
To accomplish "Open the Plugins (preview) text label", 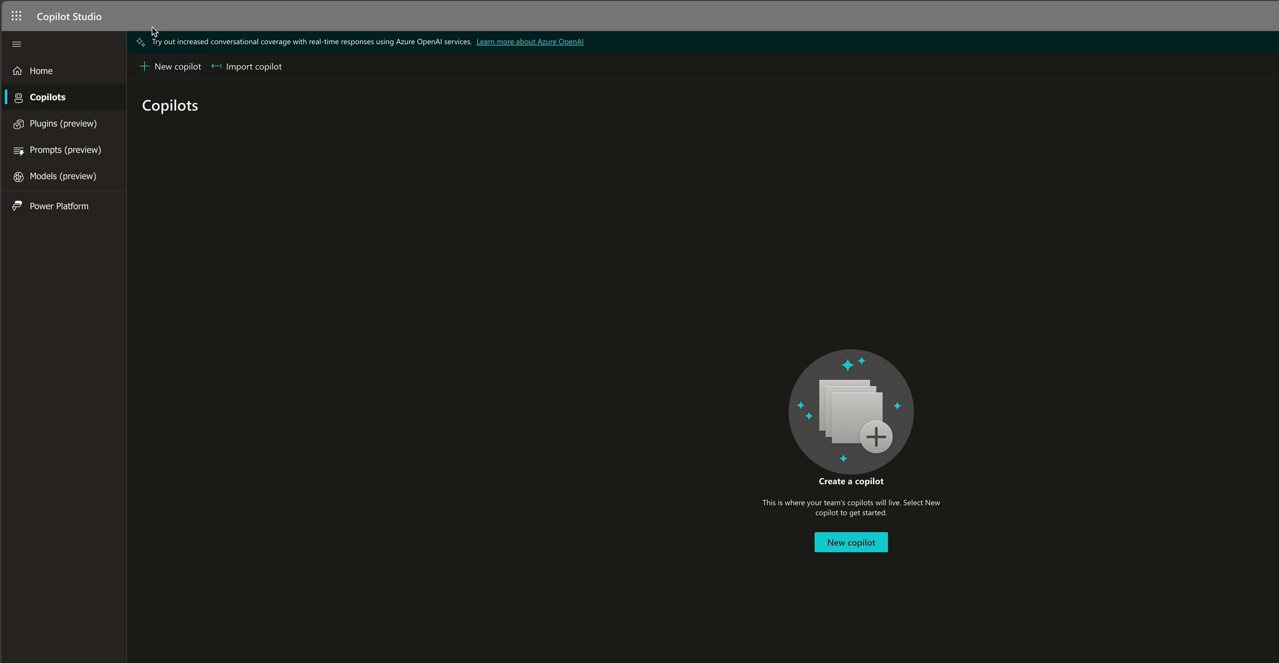I will point(63,123).
